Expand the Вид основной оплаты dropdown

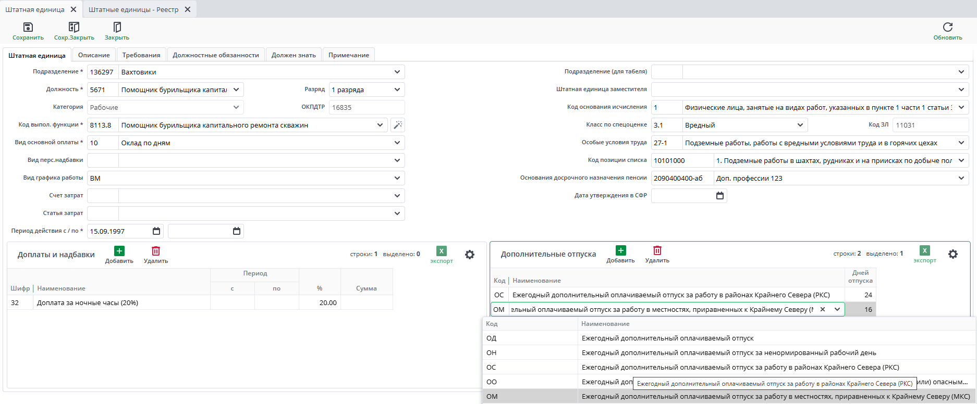(x=397, y=143)
